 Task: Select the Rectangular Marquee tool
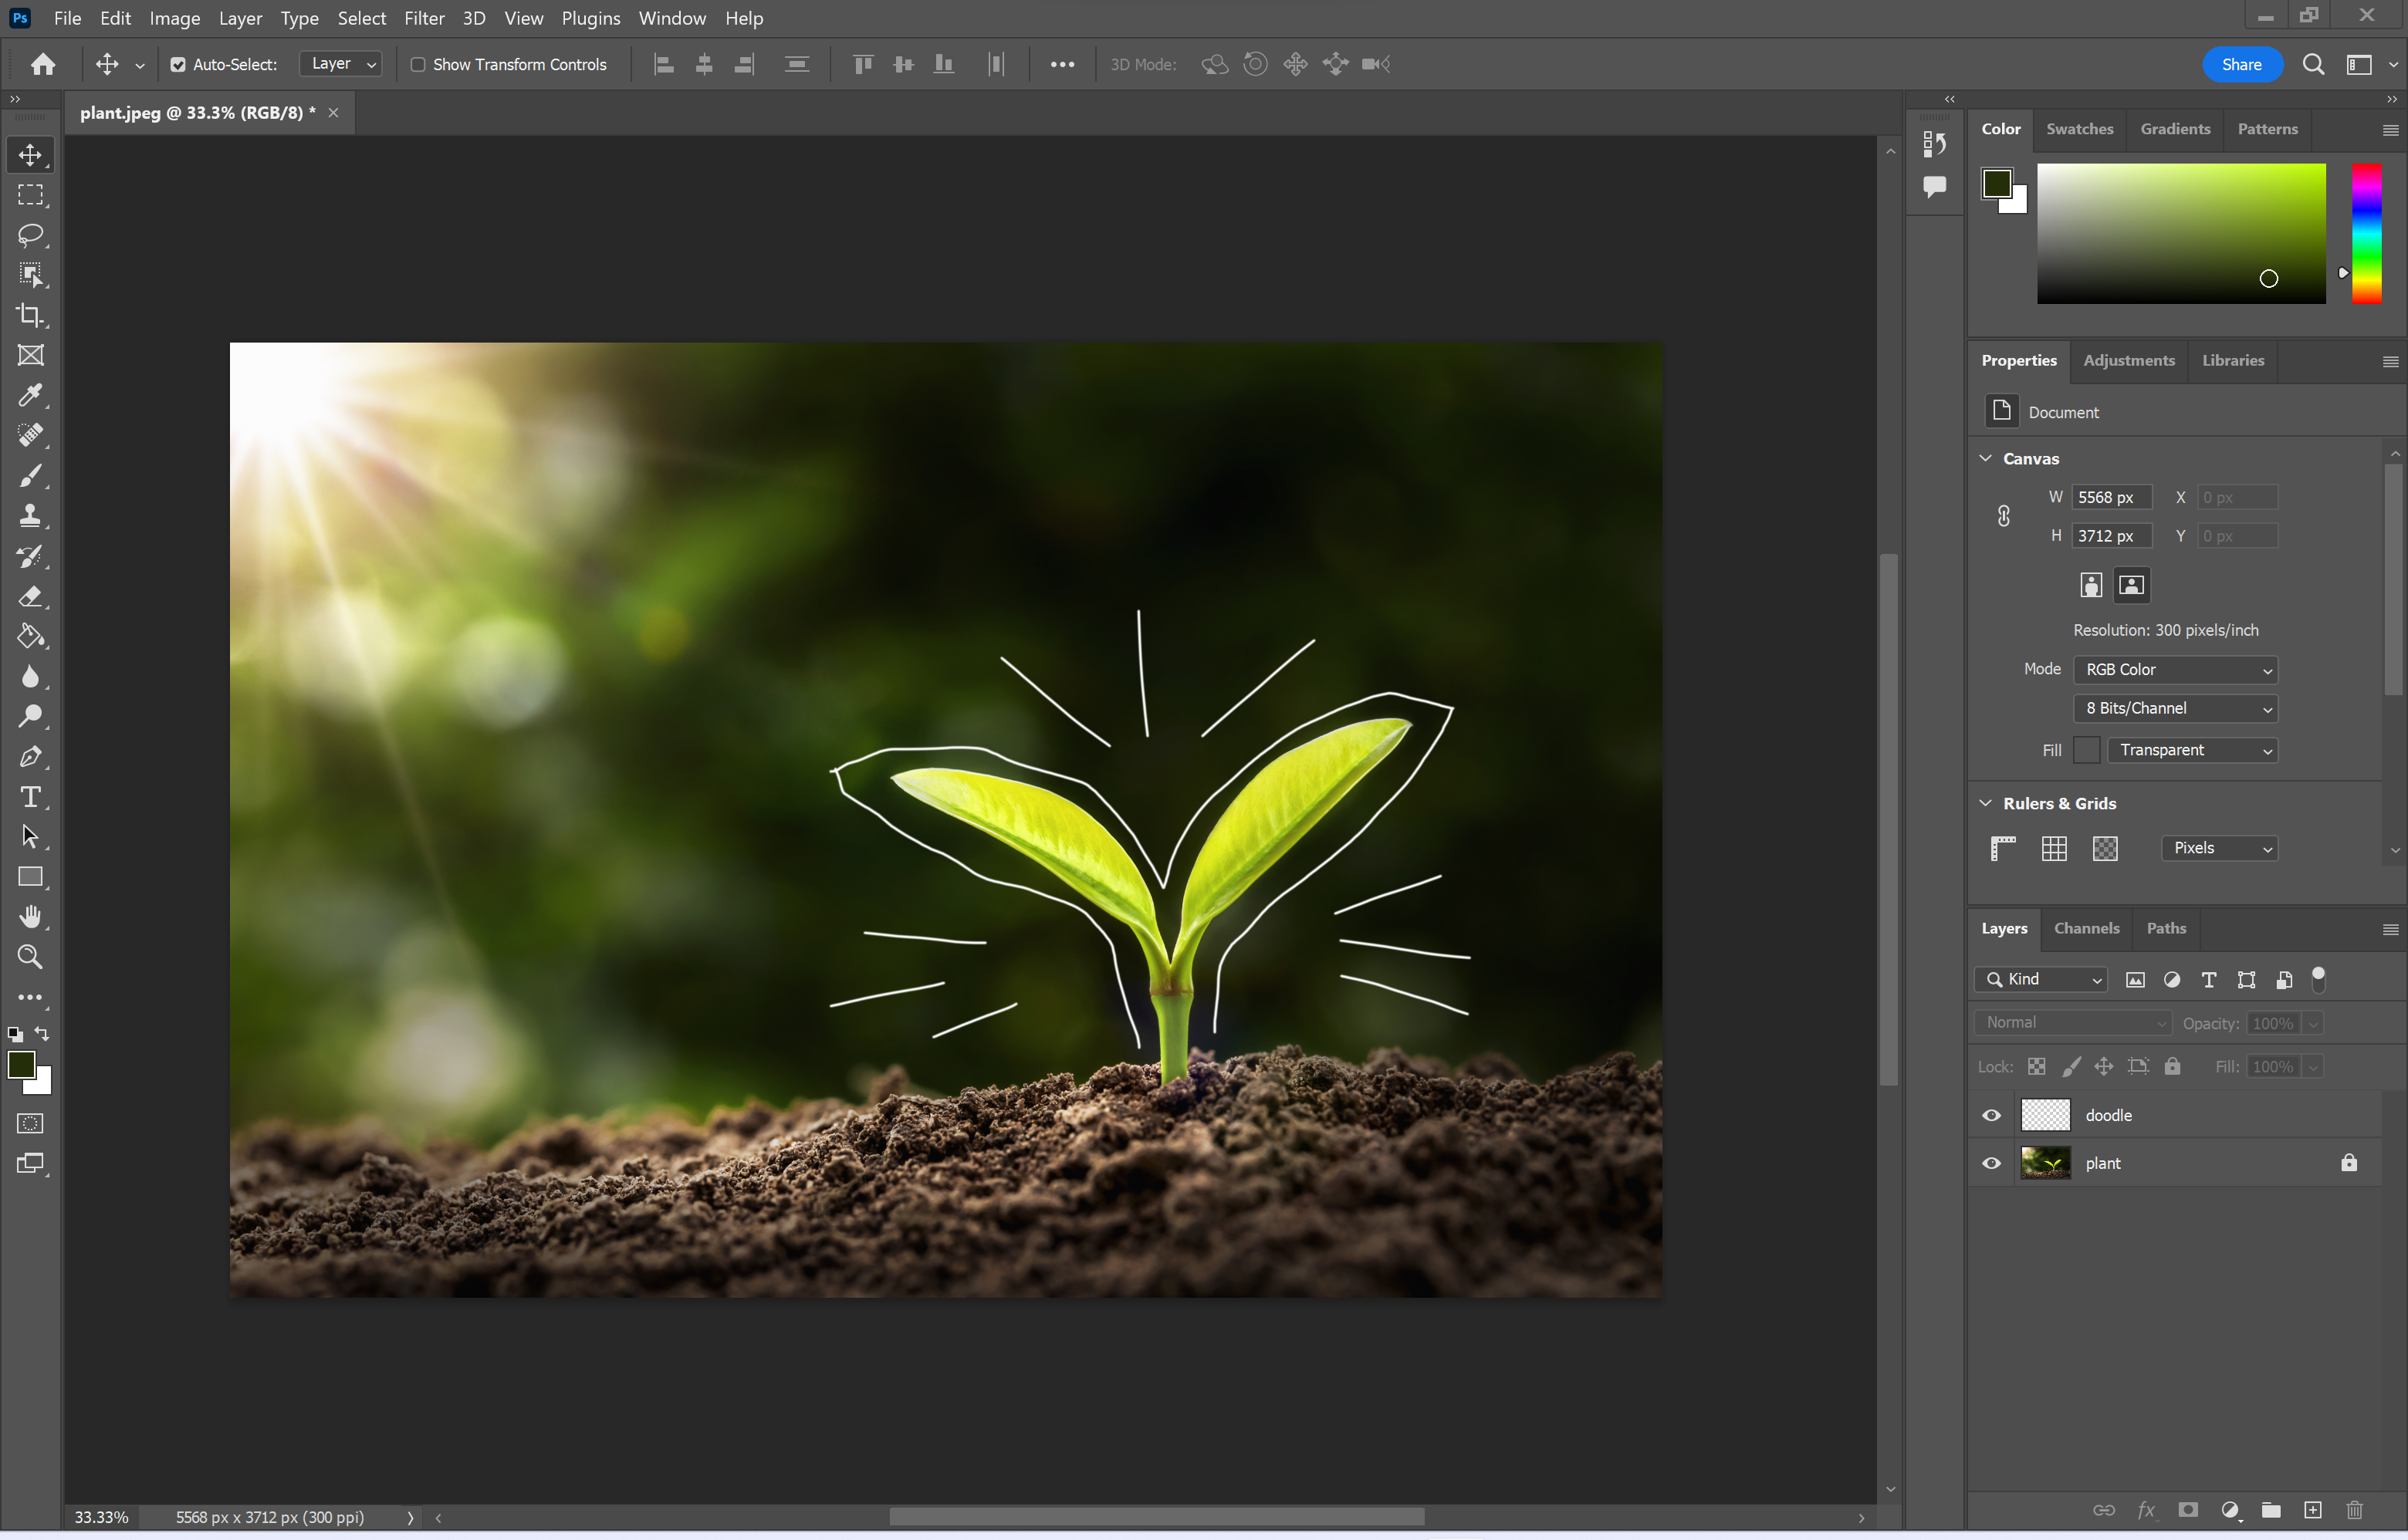coord(30,195)
